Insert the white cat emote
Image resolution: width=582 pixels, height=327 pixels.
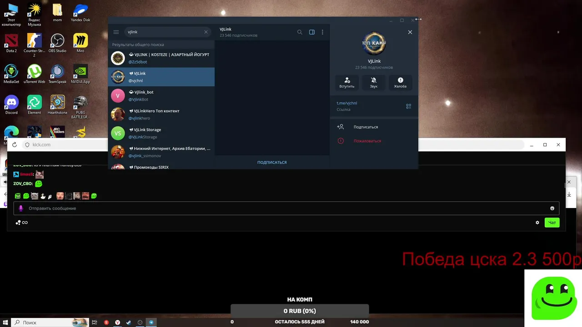(35, 196)
